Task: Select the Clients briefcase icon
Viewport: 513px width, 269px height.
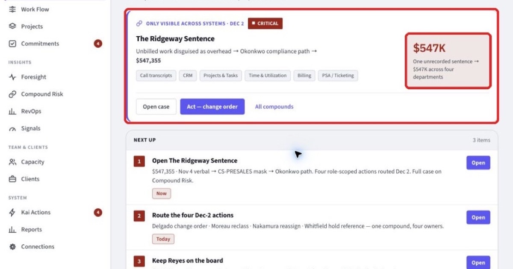Action: pyautogui.click(x=12, y=179)
